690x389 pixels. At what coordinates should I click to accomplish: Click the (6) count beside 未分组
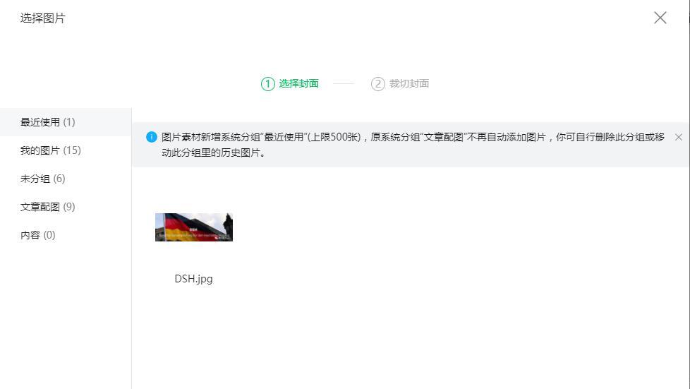(59, 179)
